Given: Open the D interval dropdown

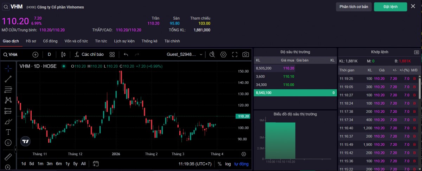Looking at the screenshot, I should (x=49, y=55).
